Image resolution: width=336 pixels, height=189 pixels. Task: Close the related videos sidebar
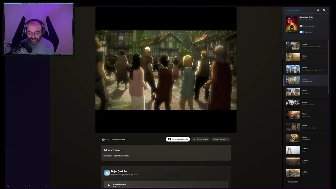(x=324, y=10)
